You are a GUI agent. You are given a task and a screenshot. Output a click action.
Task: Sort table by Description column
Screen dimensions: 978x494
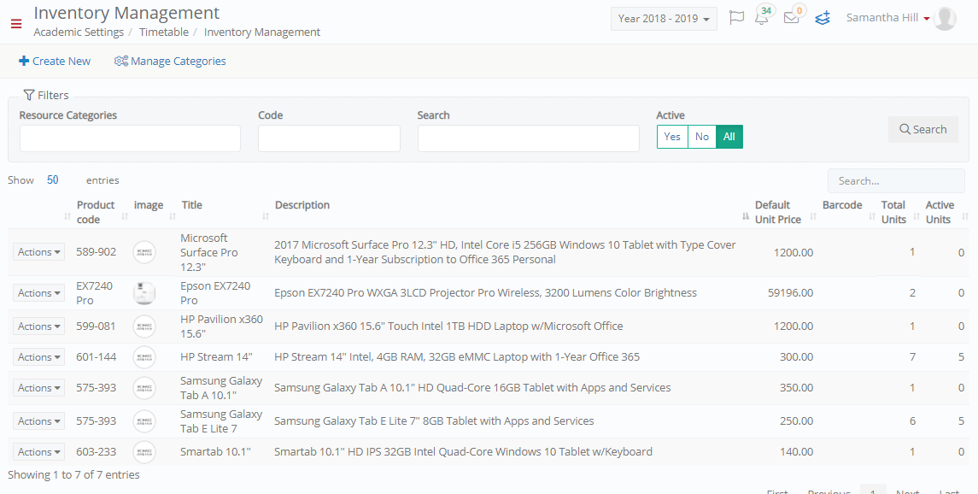coord(510,212)
